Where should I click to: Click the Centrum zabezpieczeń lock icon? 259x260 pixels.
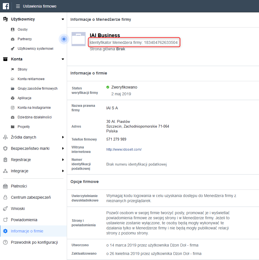pyautogui.click(x=5, y=197)
